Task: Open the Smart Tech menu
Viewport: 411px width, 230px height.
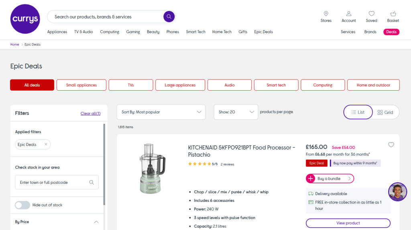Action: point(195,32)
